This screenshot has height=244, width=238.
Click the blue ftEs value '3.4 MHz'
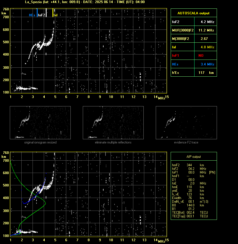click(207, 64)
